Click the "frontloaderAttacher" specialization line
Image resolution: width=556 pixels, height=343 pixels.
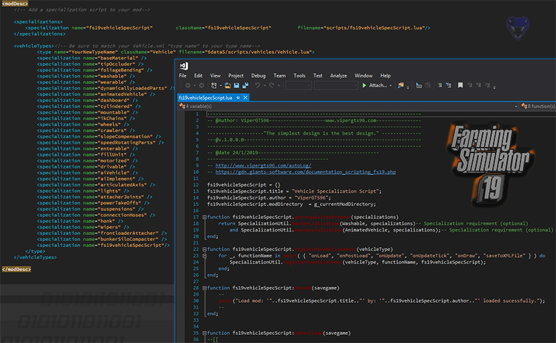click(x=102, y=233)
